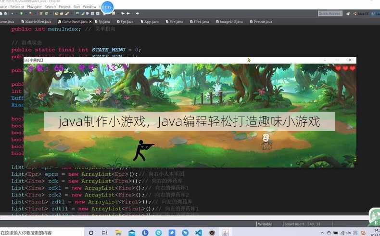The height and width of the screenshot is (236, 380).
Task: Click the Writable status bar entry
Action: coord(265,224)
